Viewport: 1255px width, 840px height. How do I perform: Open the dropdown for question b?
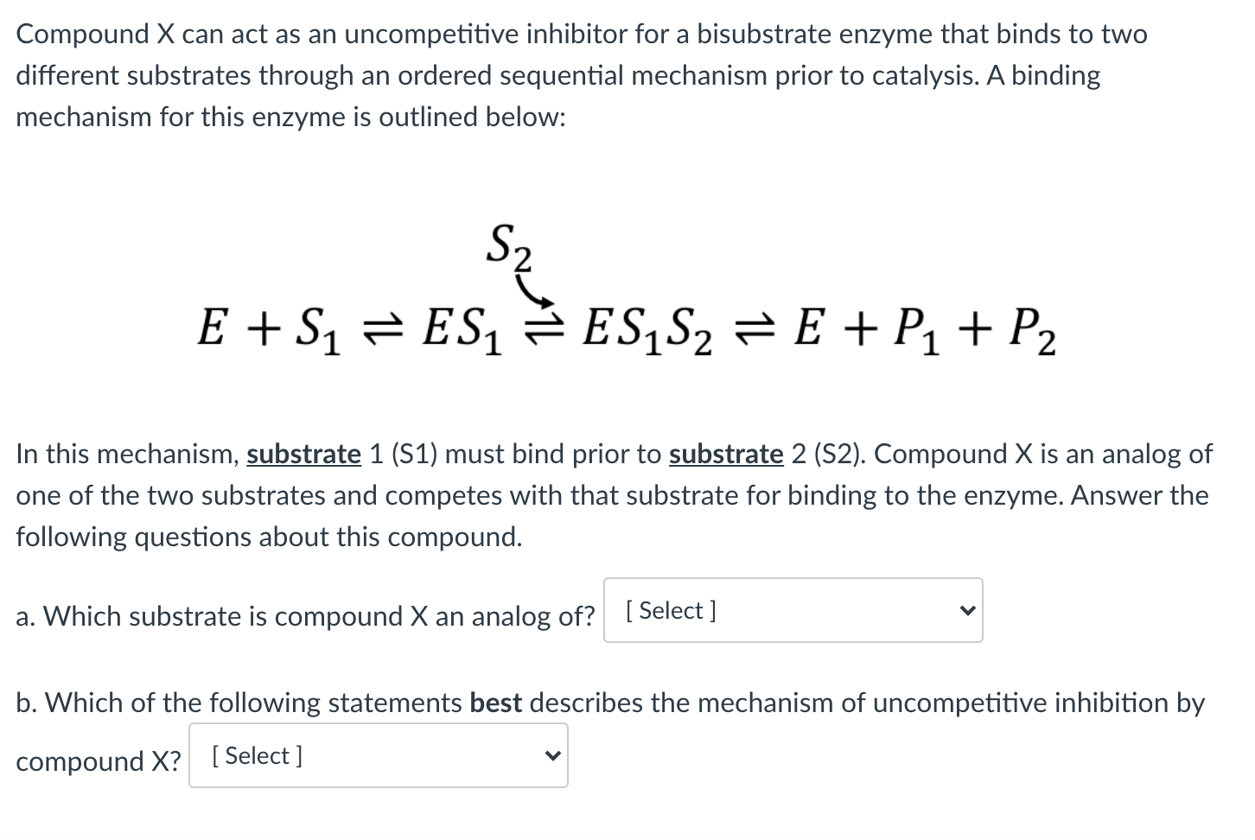377,755
